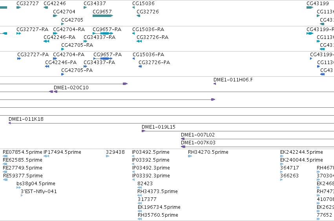Select transcript CG42705-RA label
Screen dimensions: 334x221
[77, 45]
